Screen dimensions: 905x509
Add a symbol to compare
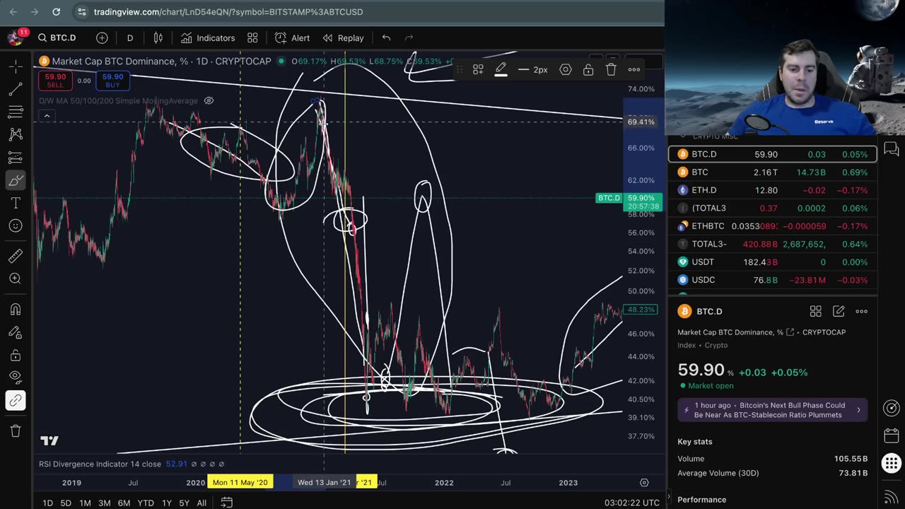point(102,38)
